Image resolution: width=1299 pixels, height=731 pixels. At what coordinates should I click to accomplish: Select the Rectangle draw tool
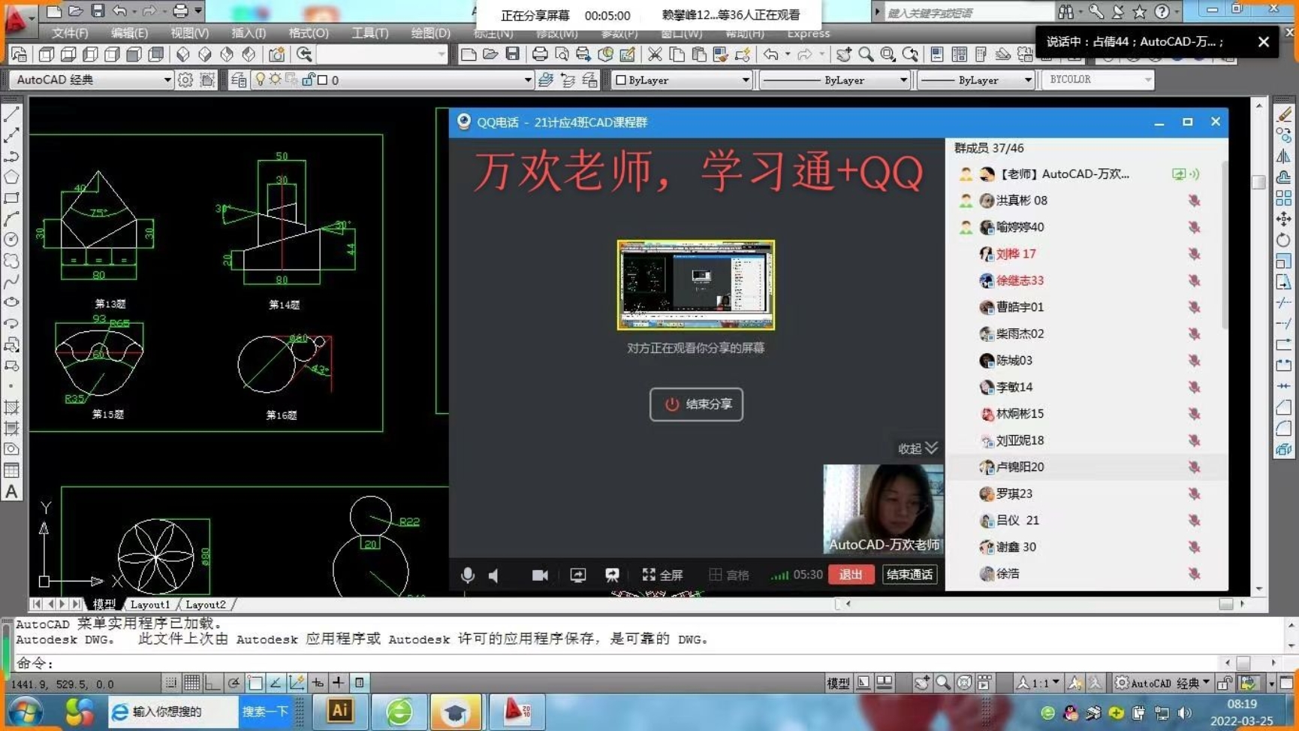11,198
